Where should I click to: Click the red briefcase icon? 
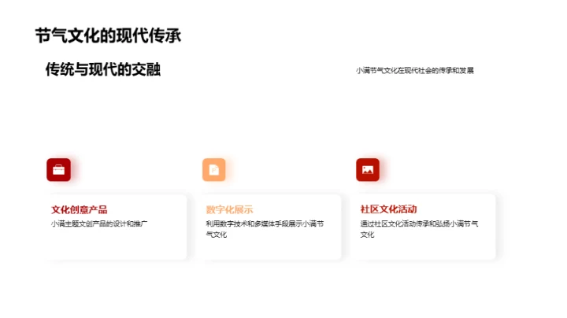[58, 169]
